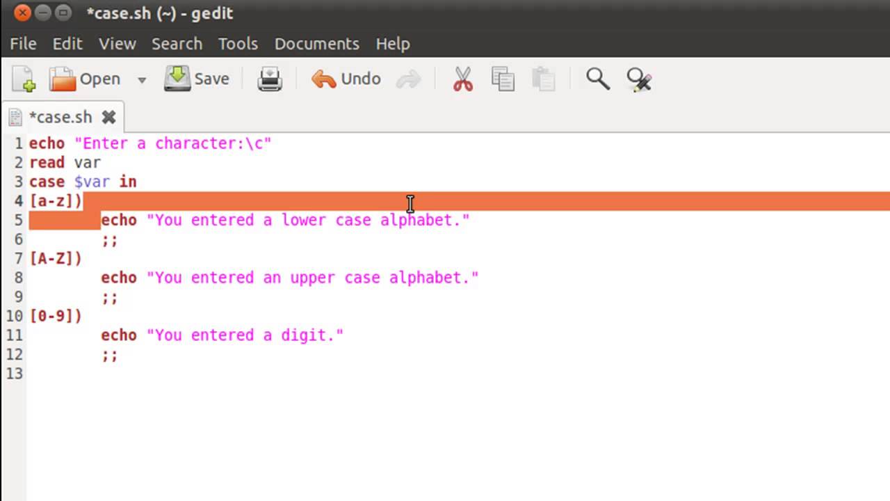Click the Redo arrow icon

point(408,79)
